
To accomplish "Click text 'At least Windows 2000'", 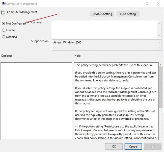I will point(67,42).
